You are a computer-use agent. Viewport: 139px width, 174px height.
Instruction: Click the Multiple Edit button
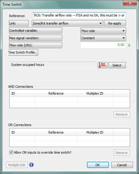coord(17,165)
